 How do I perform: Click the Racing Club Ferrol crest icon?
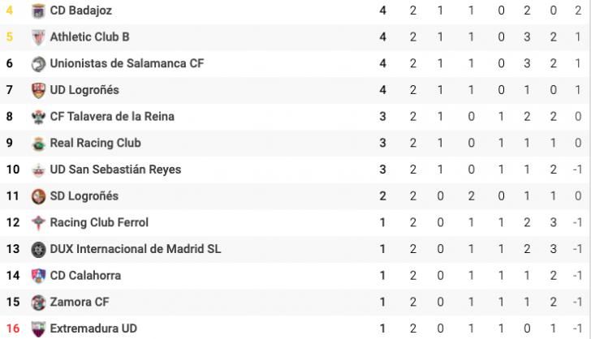[38, 222]
